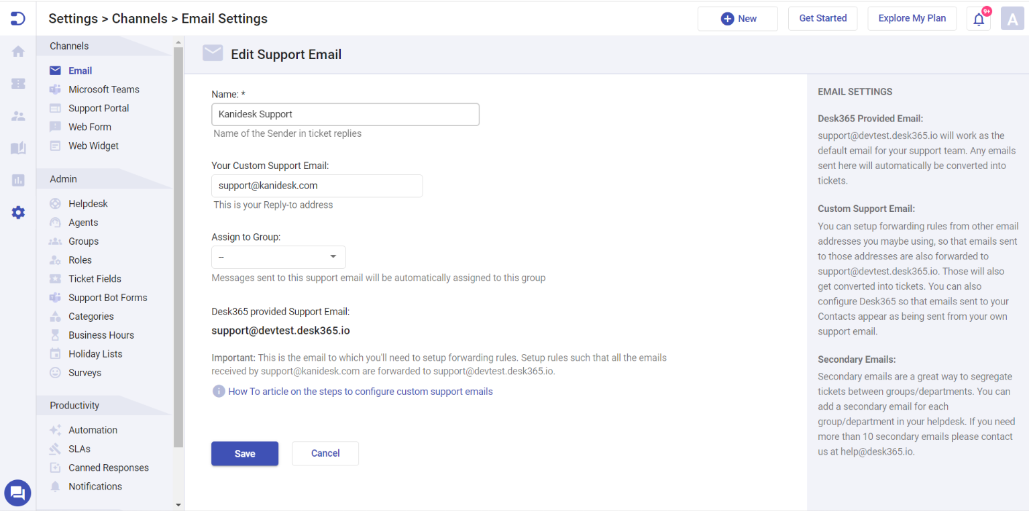The image size is (1029, 511).
Task: Select Canned Responses under Productivity
Action: pos(109,467)
